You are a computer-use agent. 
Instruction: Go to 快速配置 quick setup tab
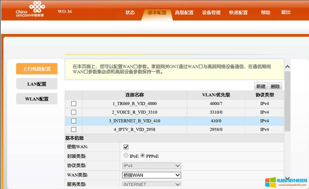coord(238,13)
